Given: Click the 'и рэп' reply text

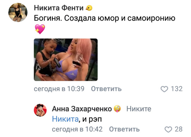Looking at the screenshot, I should coord(92,119).
